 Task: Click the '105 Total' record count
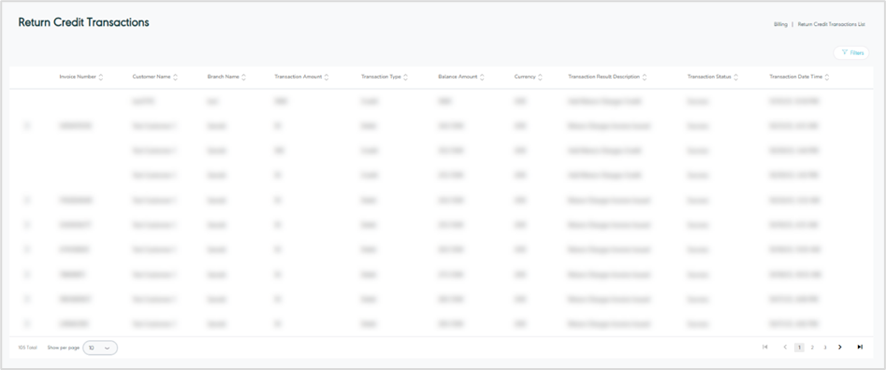[x=27, y=348]
